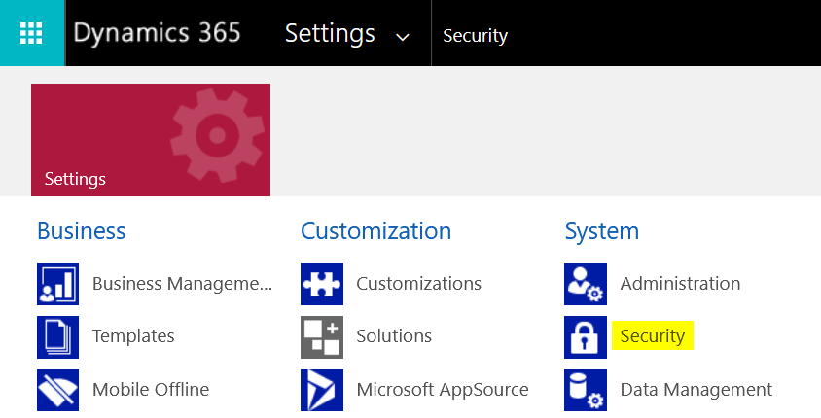Click the Dynamics 365 title
821x418 pixels.
coord(157,33)
